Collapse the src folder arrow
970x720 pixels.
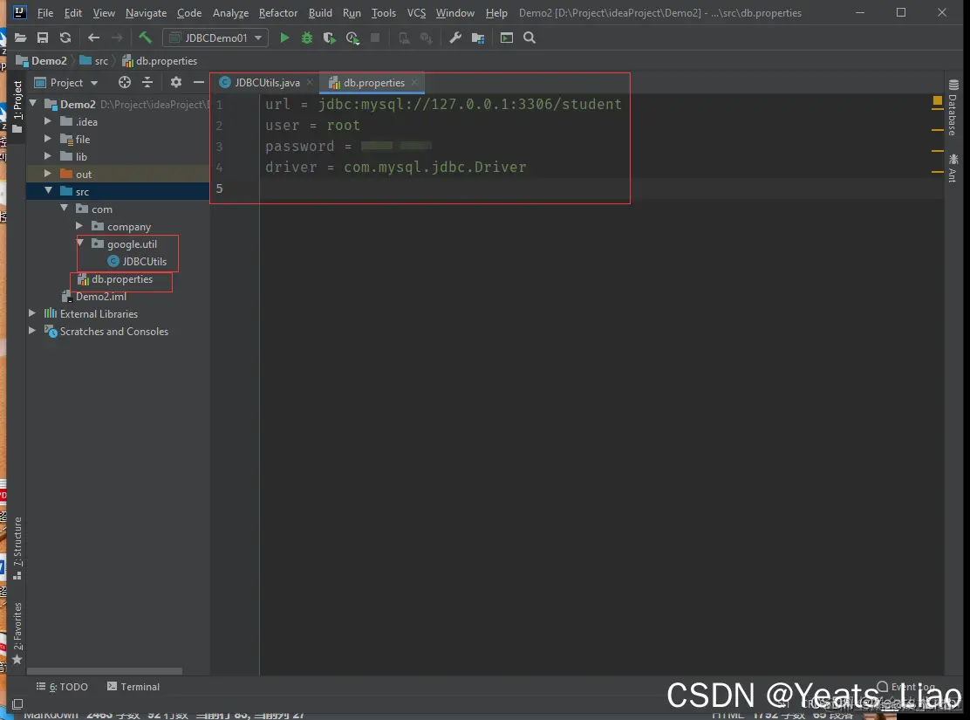point(48,190)
